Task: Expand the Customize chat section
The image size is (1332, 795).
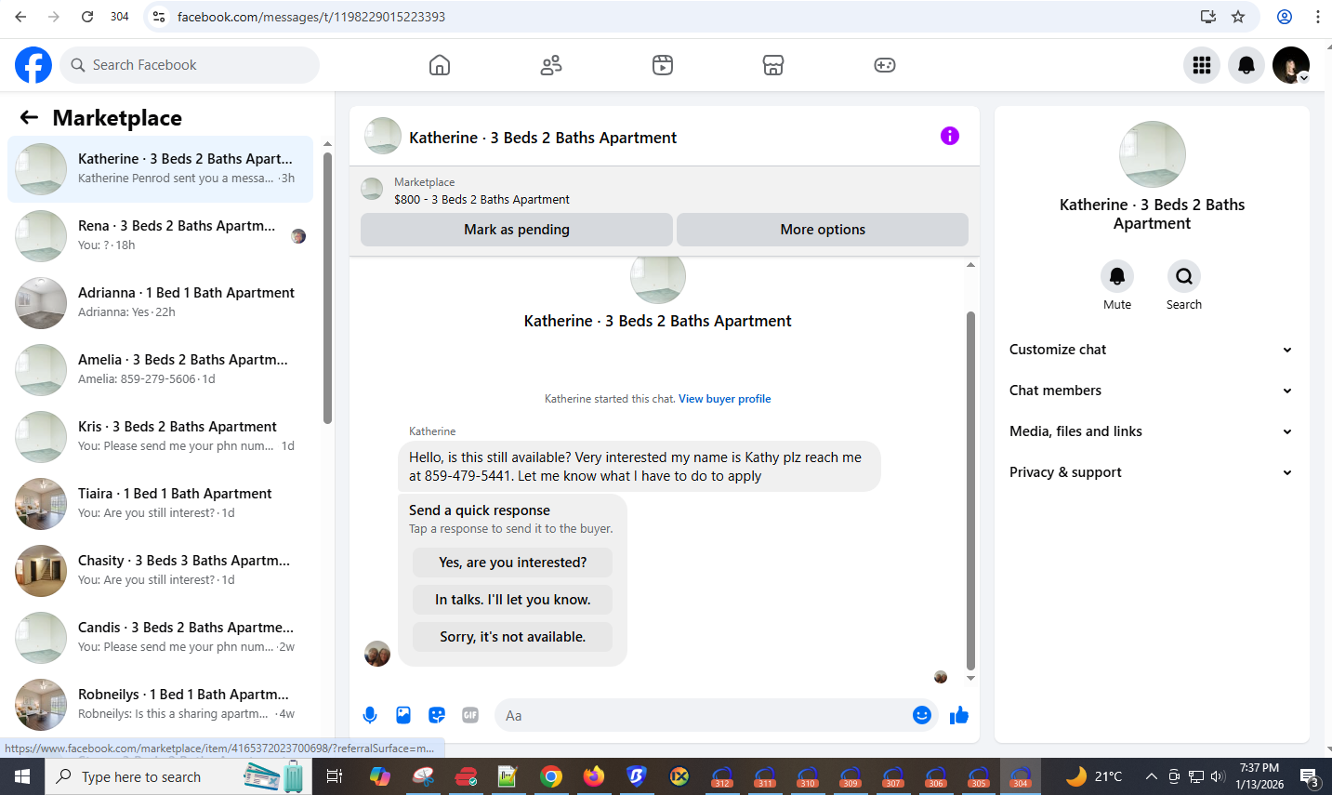Action: point(1152,350)
